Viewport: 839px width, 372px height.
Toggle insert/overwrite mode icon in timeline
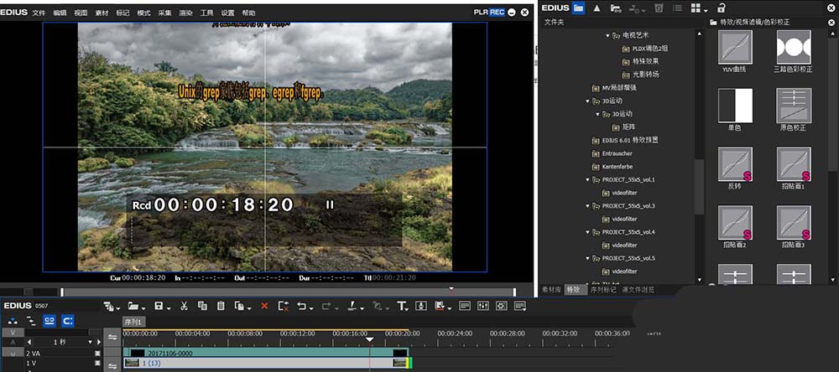(x=13, y=321)
